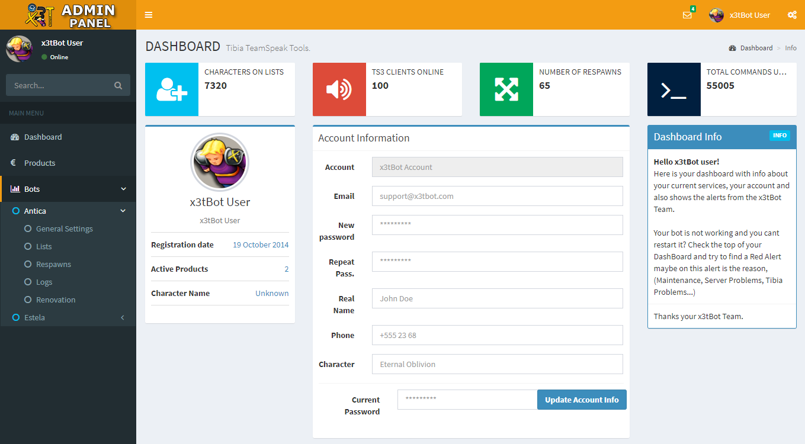Focus the Real Name field
Image resolution: width=805 pixels, height=444 pixels.
point(498,298)
